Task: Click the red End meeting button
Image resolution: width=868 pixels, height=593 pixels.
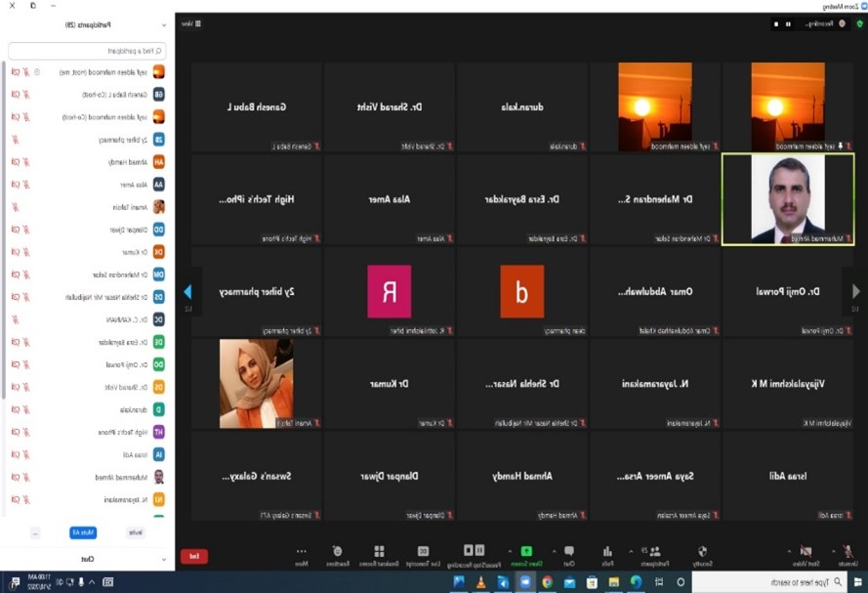Action: tap(193, 556)
